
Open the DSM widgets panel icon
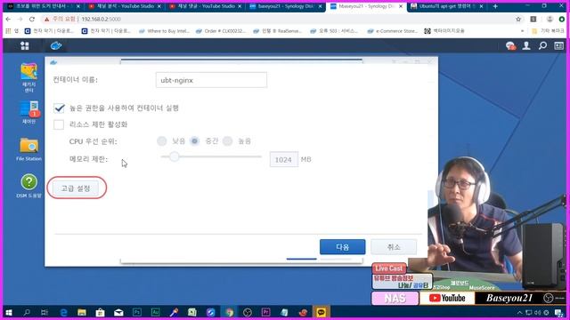558,45
